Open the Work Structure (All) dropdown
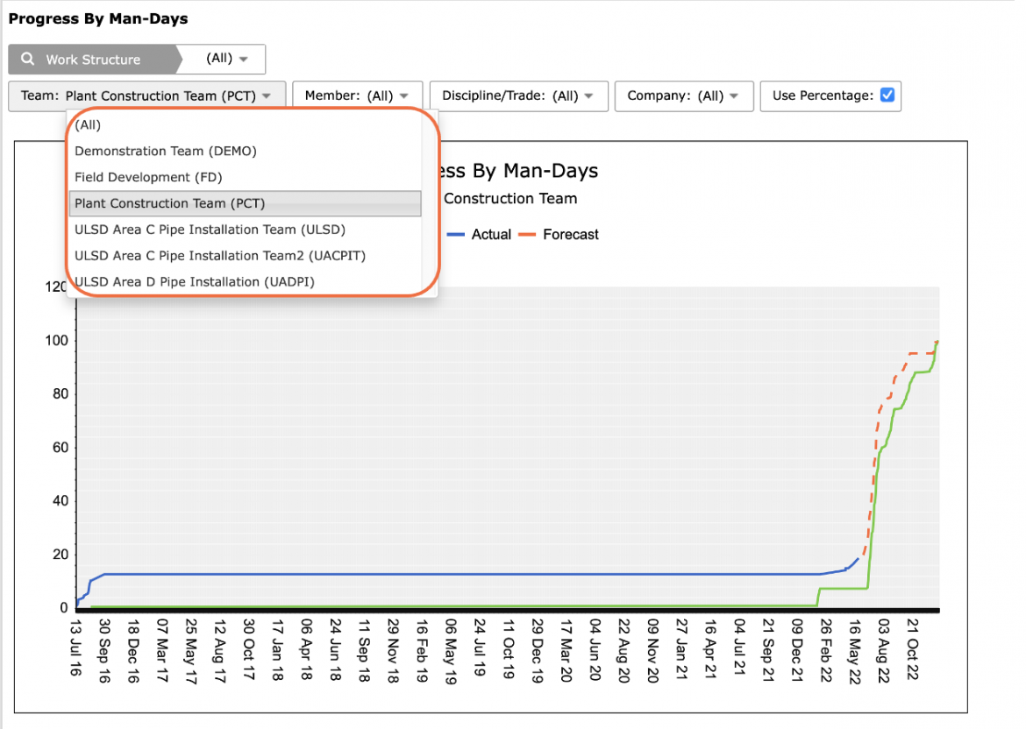This screenshot has width=1026, height=729. click(x=222, y=59)
